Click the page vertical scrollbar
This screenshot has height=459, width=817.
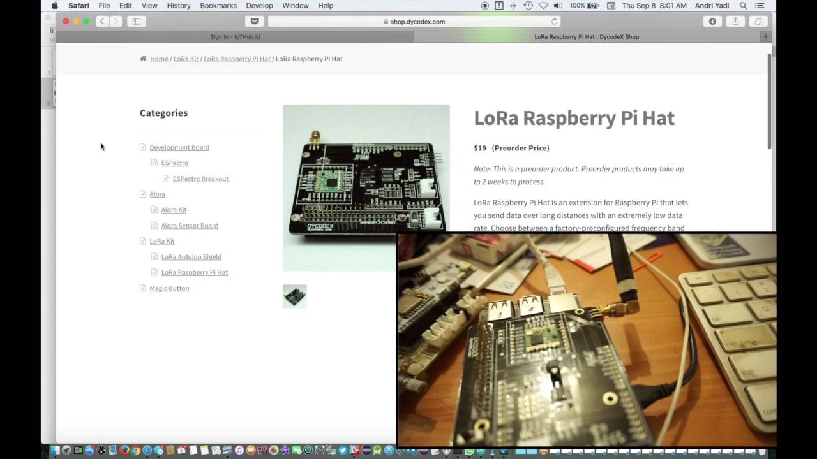click(x=770, y=102)
